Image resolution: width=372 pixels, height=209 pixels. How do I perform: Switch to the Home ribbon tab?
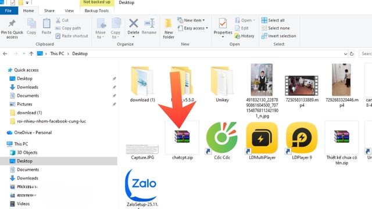[28, 10]
